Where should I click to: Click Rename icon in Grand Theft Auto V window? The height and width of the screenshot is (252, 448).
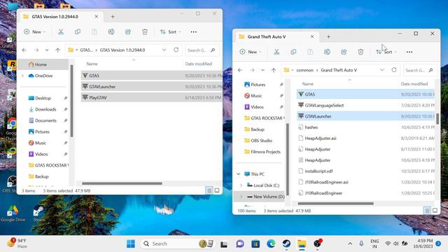[327, 52]
